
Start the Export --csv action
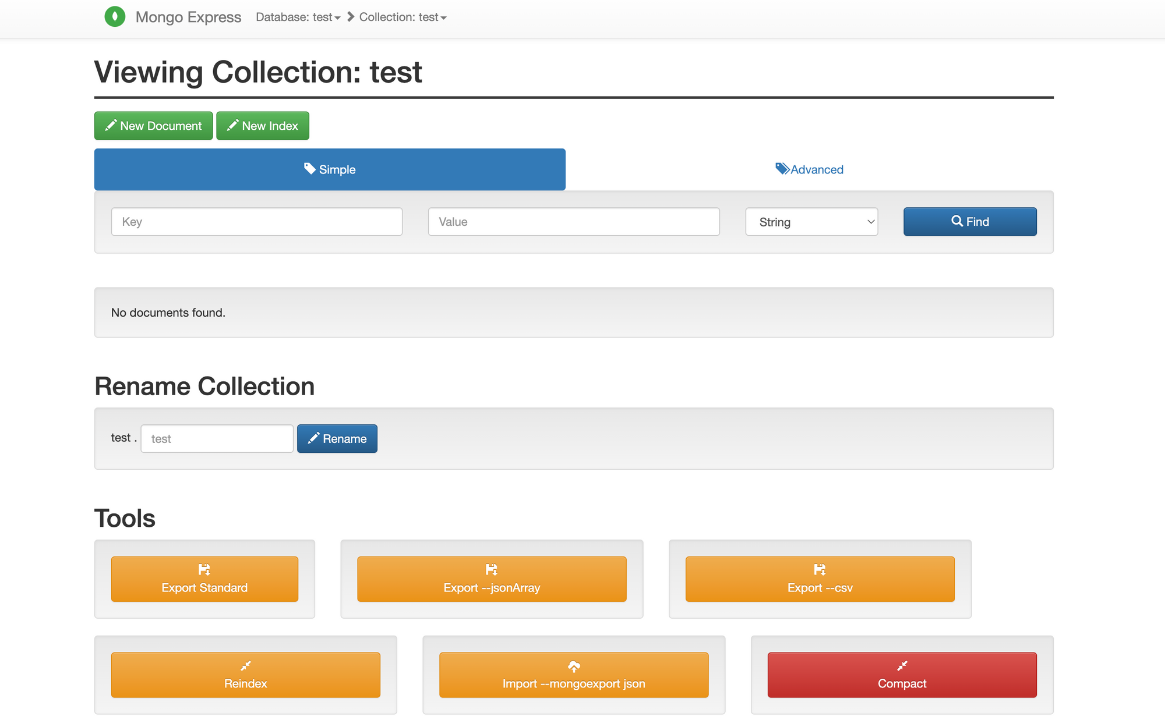coord(820,579)
